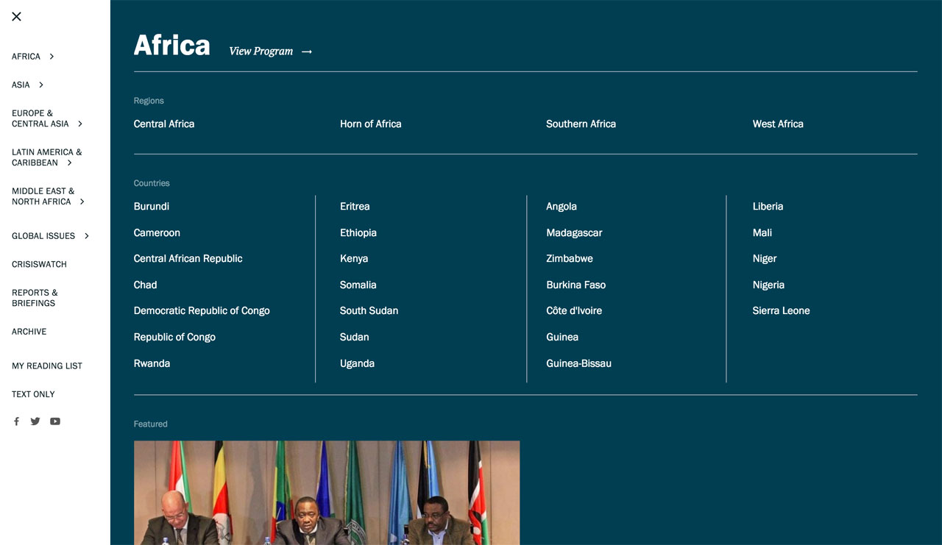942x545 pixels.
Task: Open Reports & Briefings menu item
Action: coord(35,298)
